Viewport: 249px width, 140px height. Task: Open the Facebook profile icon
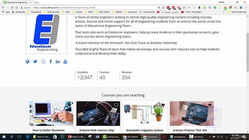51,61
